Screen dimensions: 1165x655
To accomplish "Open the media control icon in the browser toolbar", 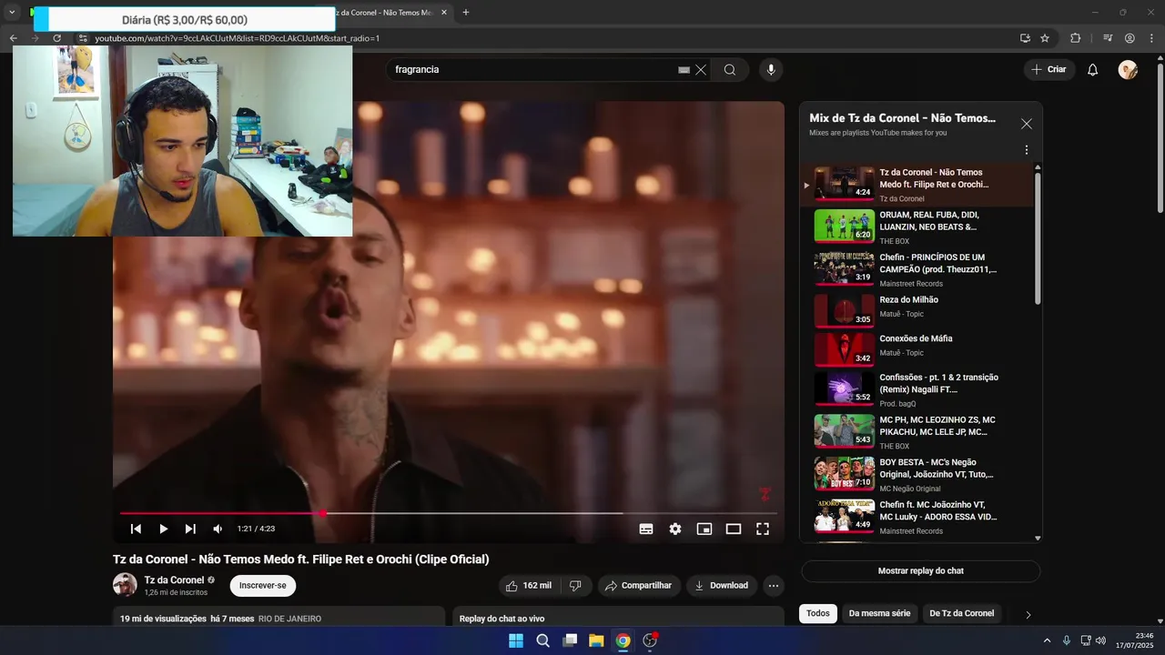I will [1108, 38].
